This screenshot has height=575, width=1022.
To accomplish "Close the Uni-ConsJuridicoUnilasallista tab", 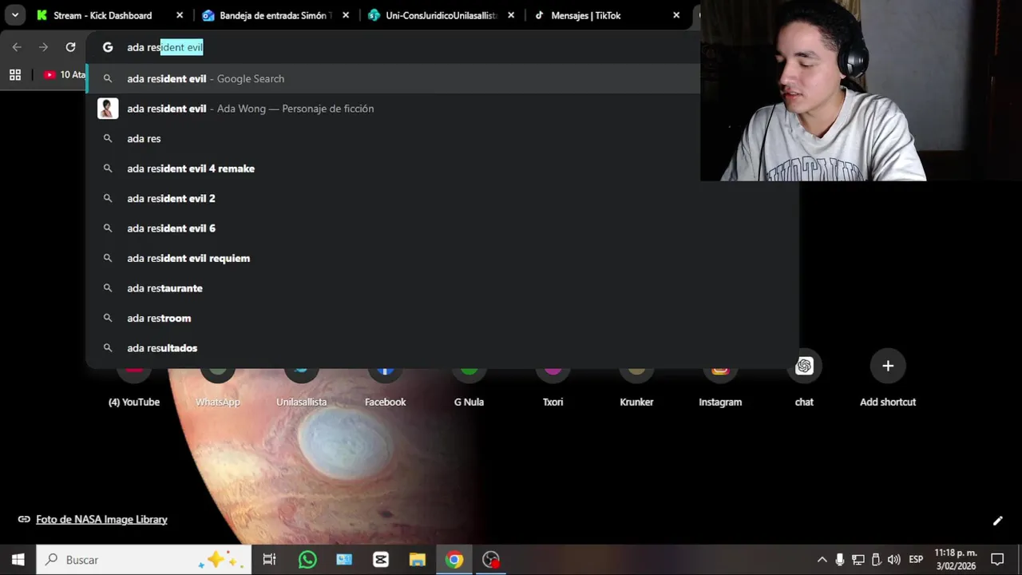I will 511,15.
